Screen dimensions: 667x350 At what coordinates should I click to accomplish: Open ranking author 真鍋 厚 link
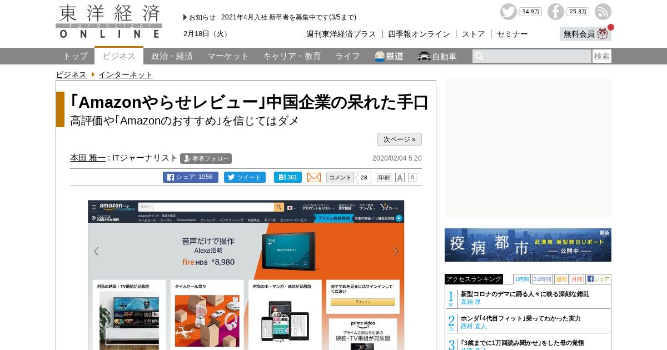click(x=471, y=302)
